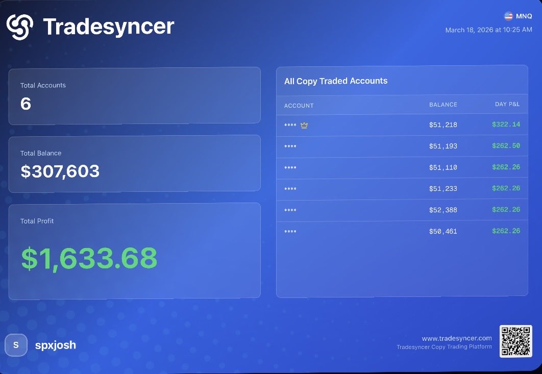Click the $307,603 total balance value
The width and height of the screenshot is (542, 374).
coord(60,171)
